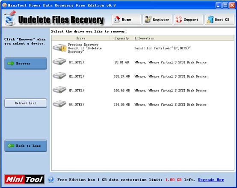Click the keys icon on Register button
237x188 pixels.
(x=148, y=19)
